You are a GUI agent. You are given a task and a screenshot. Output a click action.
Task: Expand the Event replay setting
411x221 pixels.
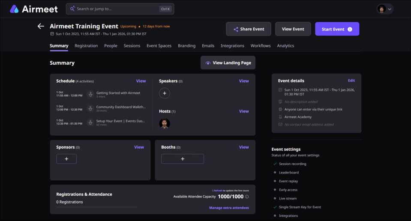(x=288, y=181)
